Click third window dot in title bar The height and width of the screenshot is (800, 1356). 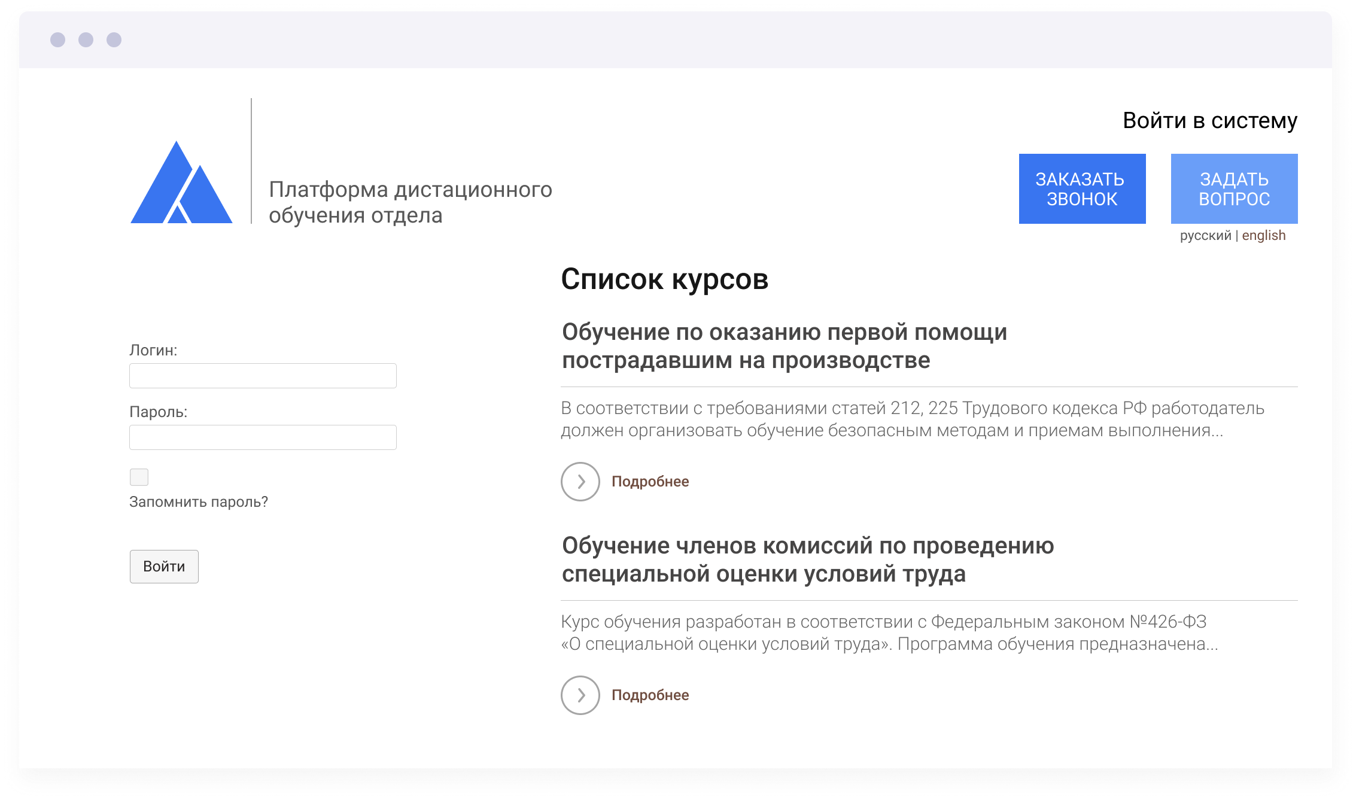(x=114, y=39)
